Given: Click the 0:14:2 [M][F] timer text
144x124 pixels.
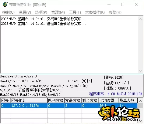Looking at the screenshot, I should pyautogui.click(x=80, y=81).
